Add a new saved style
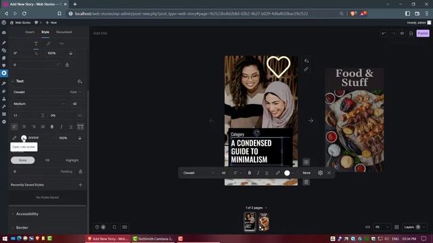Screen dimensions: 433x243 point(81,185)
